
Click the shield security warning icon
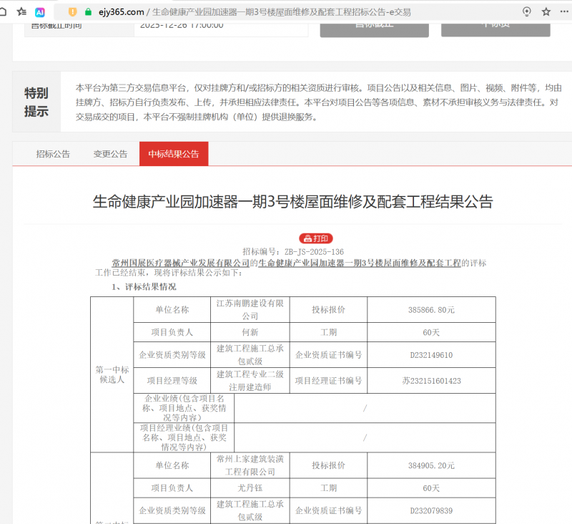[x=72, y=12]
